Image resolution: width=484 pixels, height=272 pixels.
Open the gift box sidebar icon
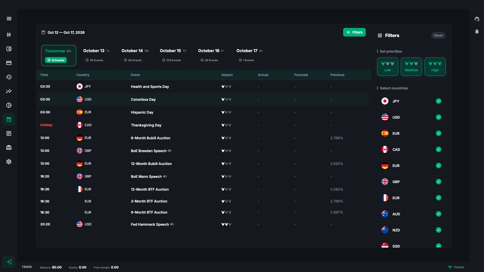(9, 148)
